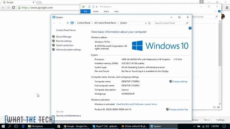
Task: Open the Windows Start menu
Action: [x=3, y=126]
